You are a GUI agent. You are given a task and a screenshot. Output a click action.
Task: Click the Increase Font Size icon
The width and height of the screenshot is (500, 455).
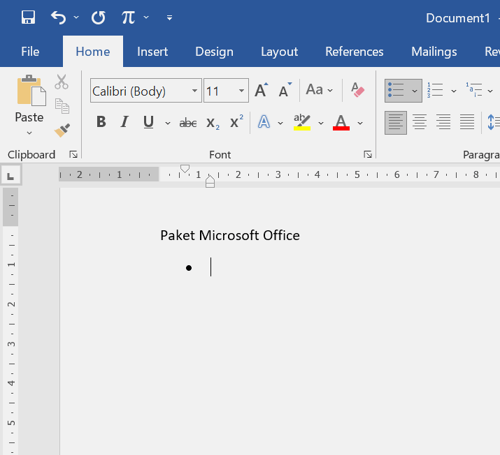pyautogui.click(x=261, y=91)
